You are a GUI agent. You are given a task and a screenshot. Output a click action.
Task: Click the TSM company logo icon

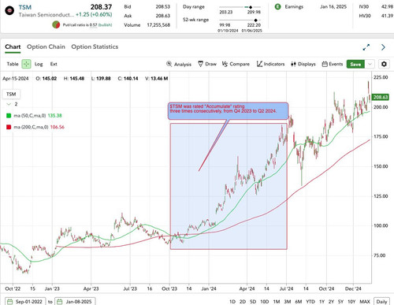pyautogui.click(x=9, y=10)
